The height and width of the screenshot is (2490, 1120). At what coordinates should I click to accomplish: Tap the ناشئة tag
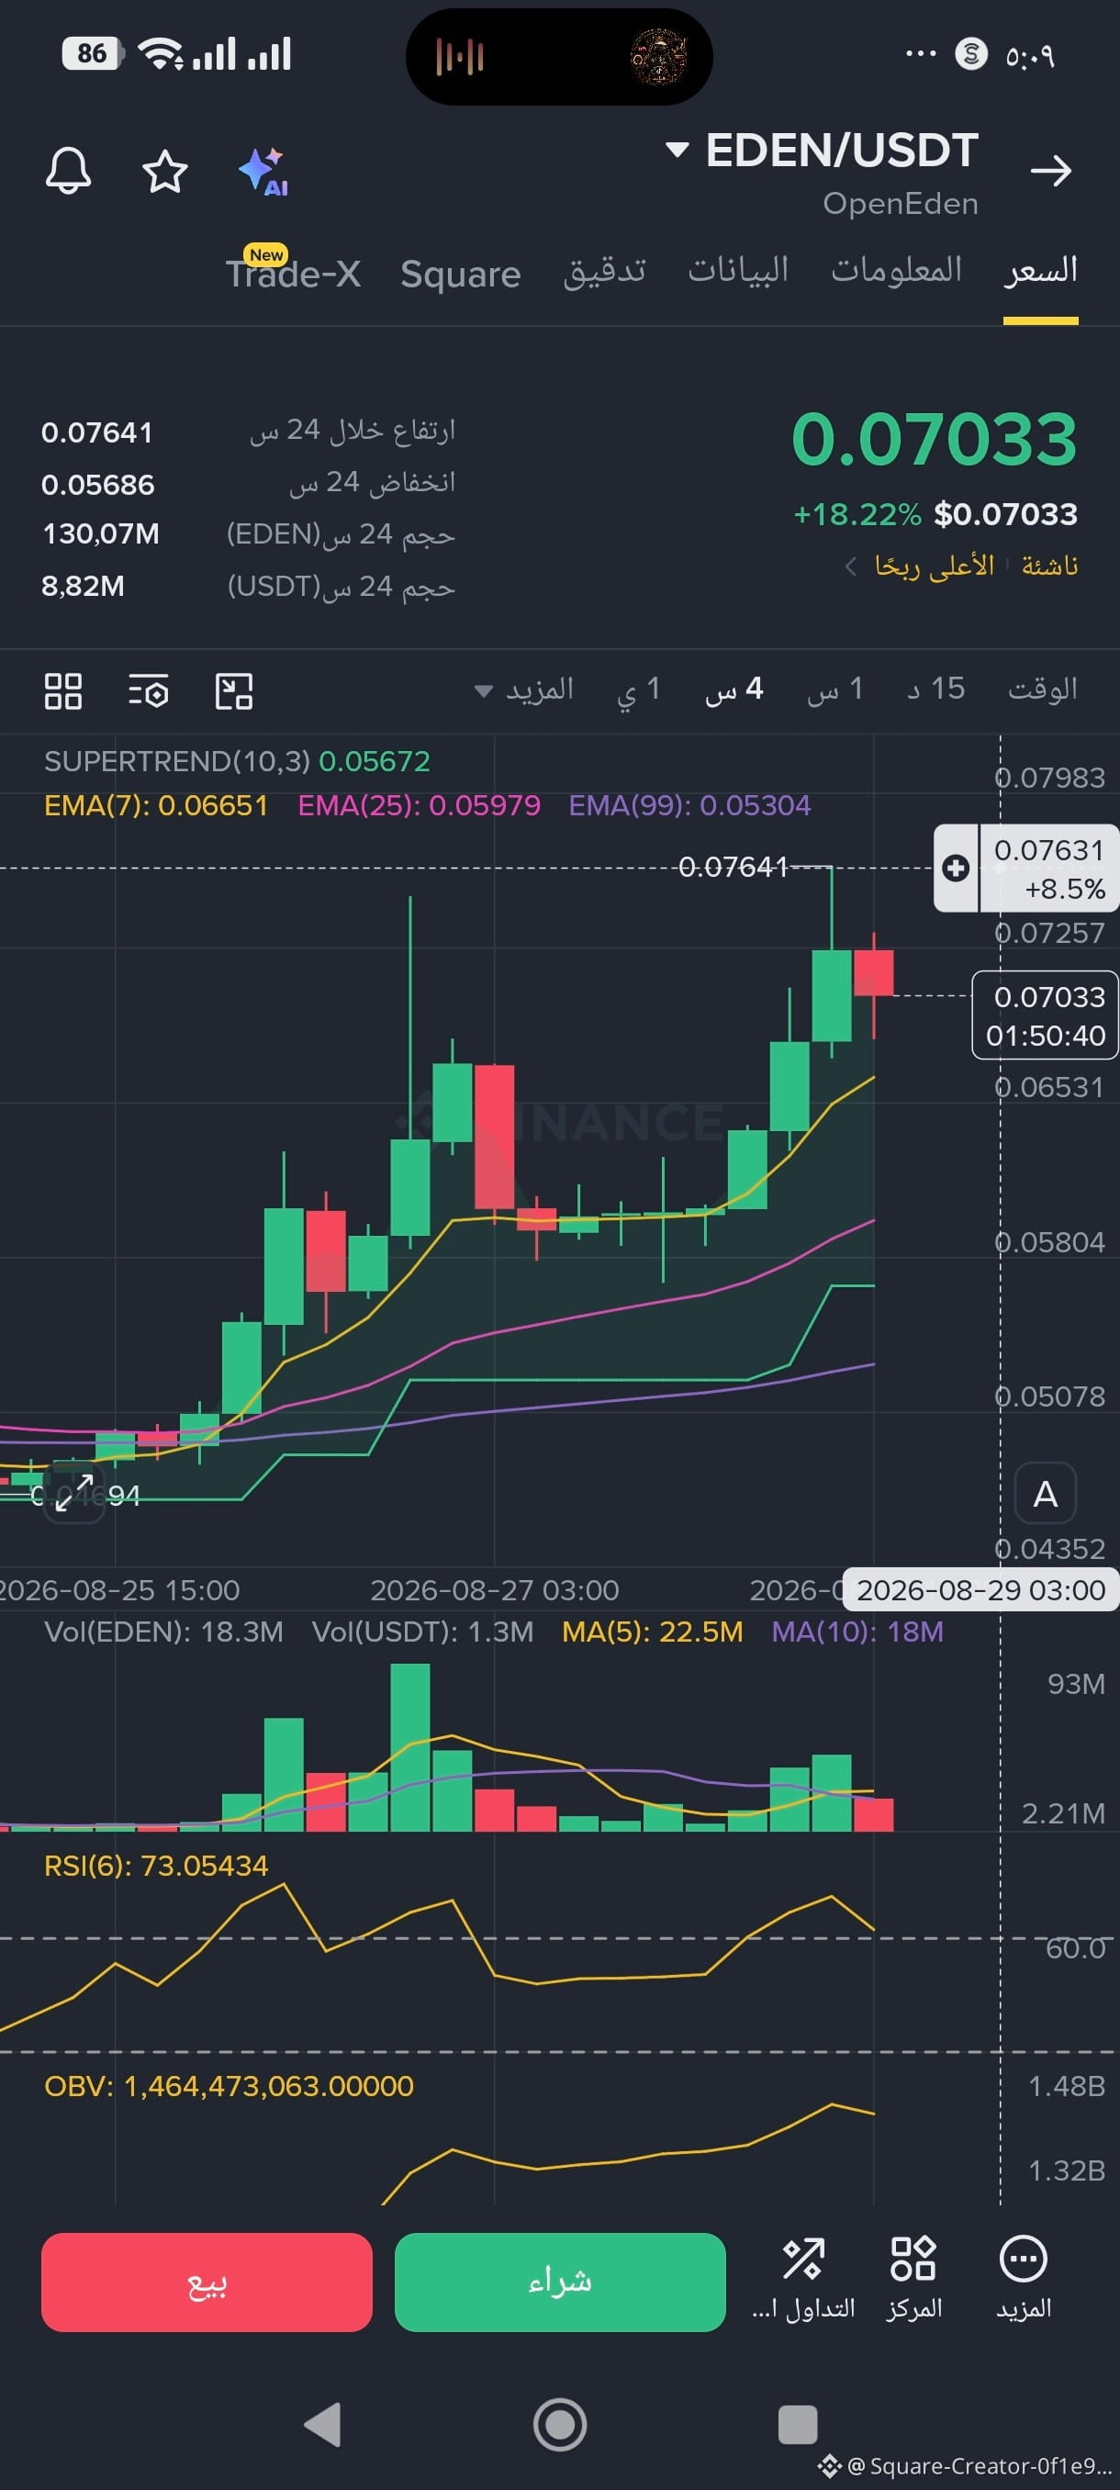coord(1050,566)
